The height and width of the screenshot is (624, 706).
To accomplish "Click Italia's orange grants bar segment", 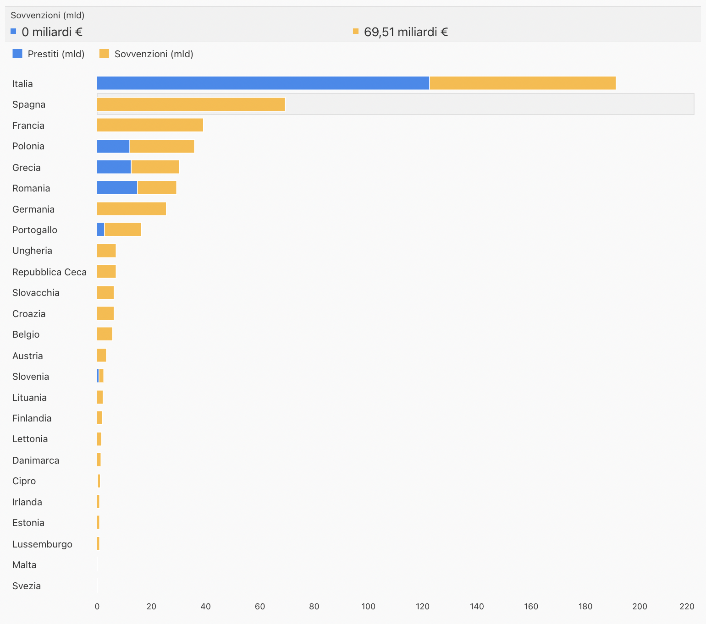I will click(522, 83).
